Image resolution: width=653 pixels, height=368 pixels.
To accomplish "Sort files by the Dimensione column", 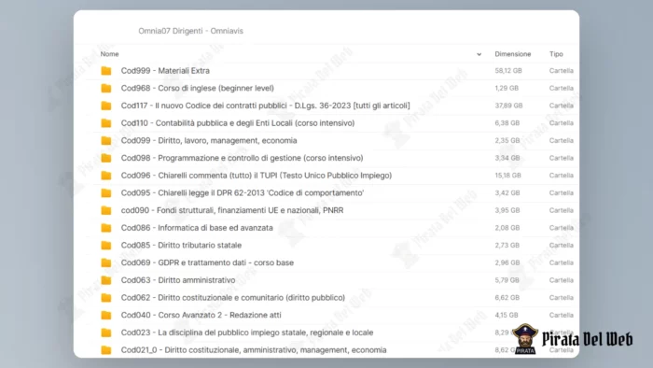I will [x=513, y=54].
